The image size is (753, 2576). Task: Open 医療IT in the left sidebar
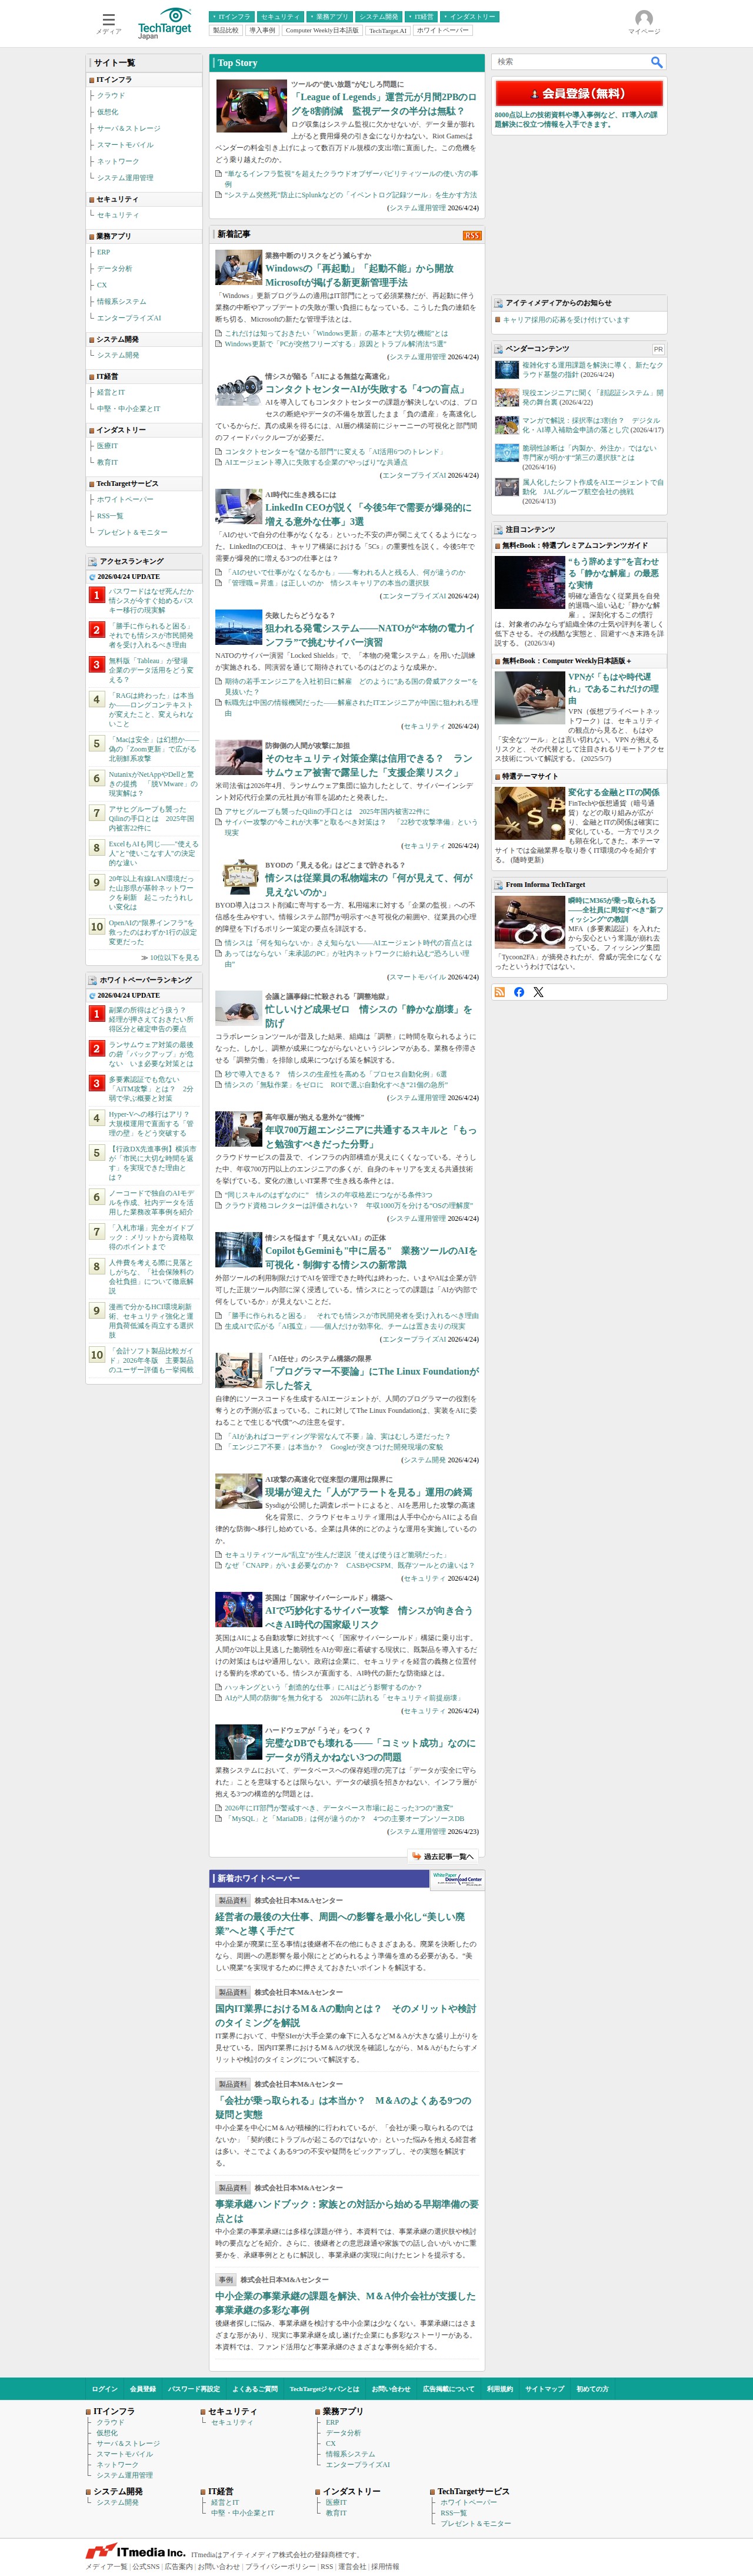tap(107, 446)
